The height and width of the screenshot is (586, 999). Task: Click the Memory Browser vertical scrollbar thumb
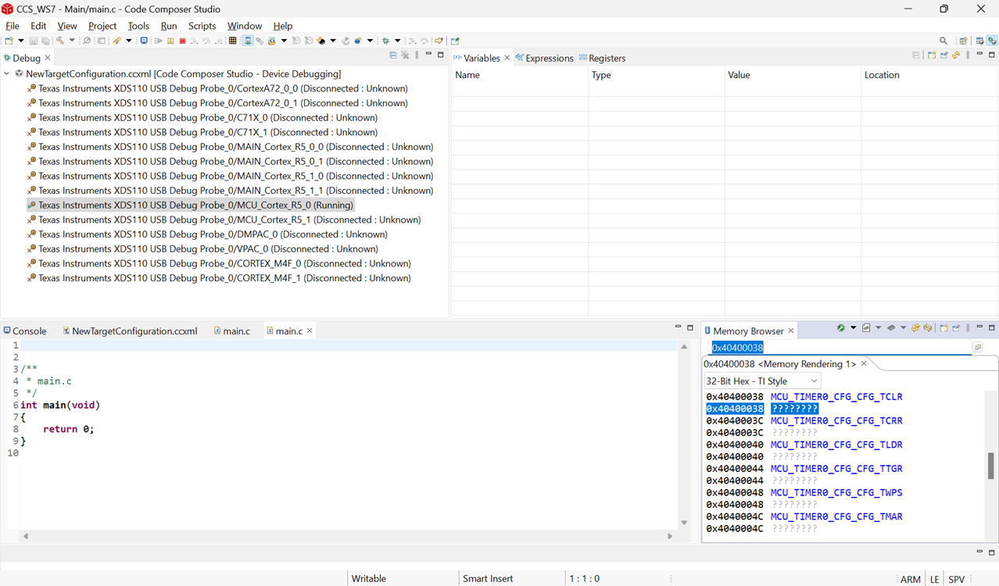point(991,466)
